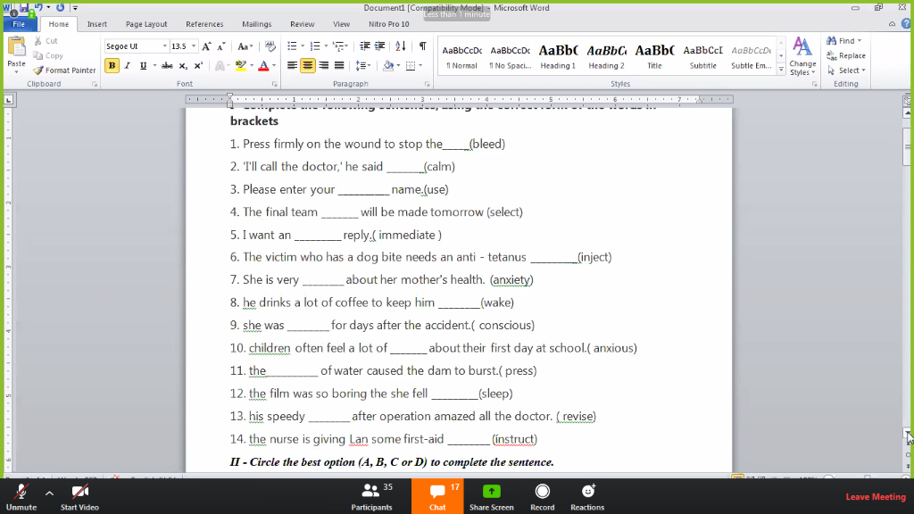Click Leave Meeting

tap(876, 496)
